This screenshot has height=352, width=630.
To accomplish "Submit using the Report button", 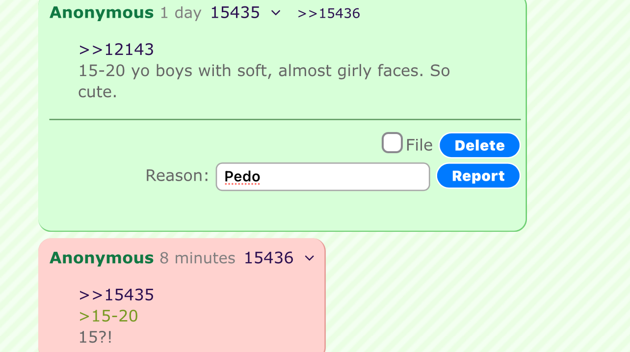I will [478, 176].
